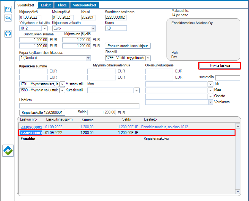This screenshot has width=249, height=201.
Task: Expand the Osasto dropdown
Action: [210, 96]
